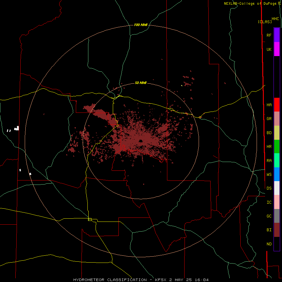Click the BD legend label

(269, 133)
